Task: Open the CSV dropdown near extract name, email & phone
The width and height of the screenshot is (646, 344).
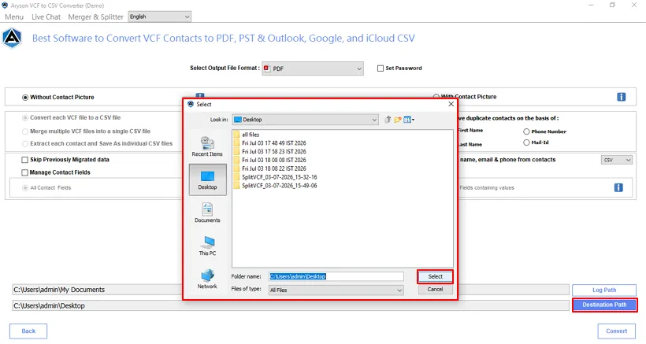Action: [616, 160]
